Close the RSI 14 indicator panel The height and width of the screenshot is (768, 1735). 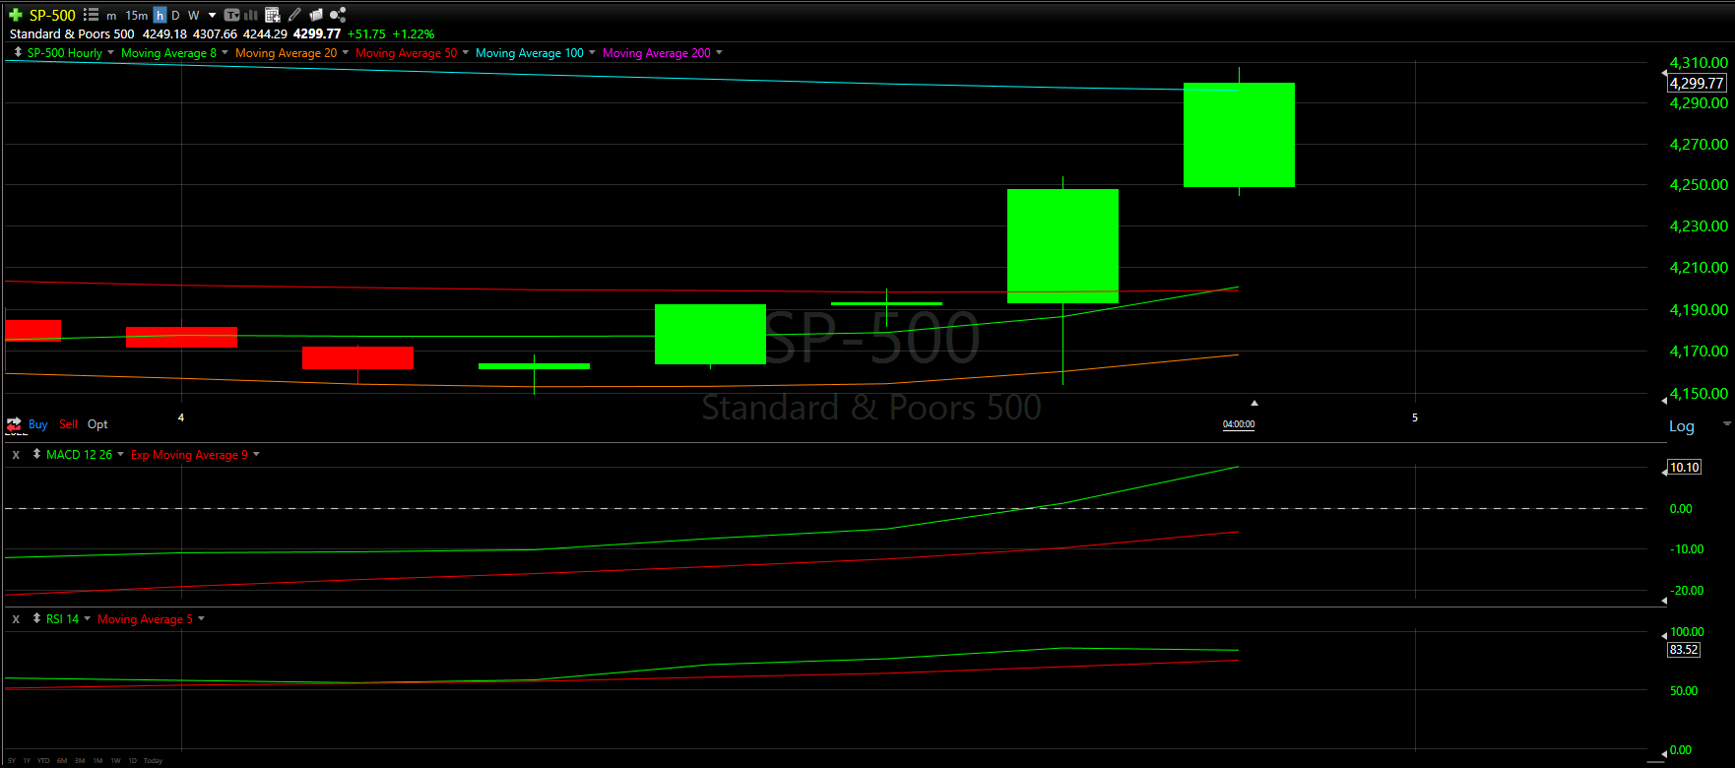[16, 619]
